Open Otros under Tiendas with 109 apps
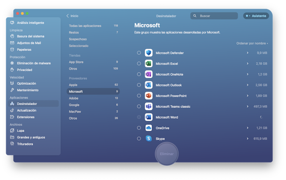This screenshot has width=286, height=180. (93, 68)
